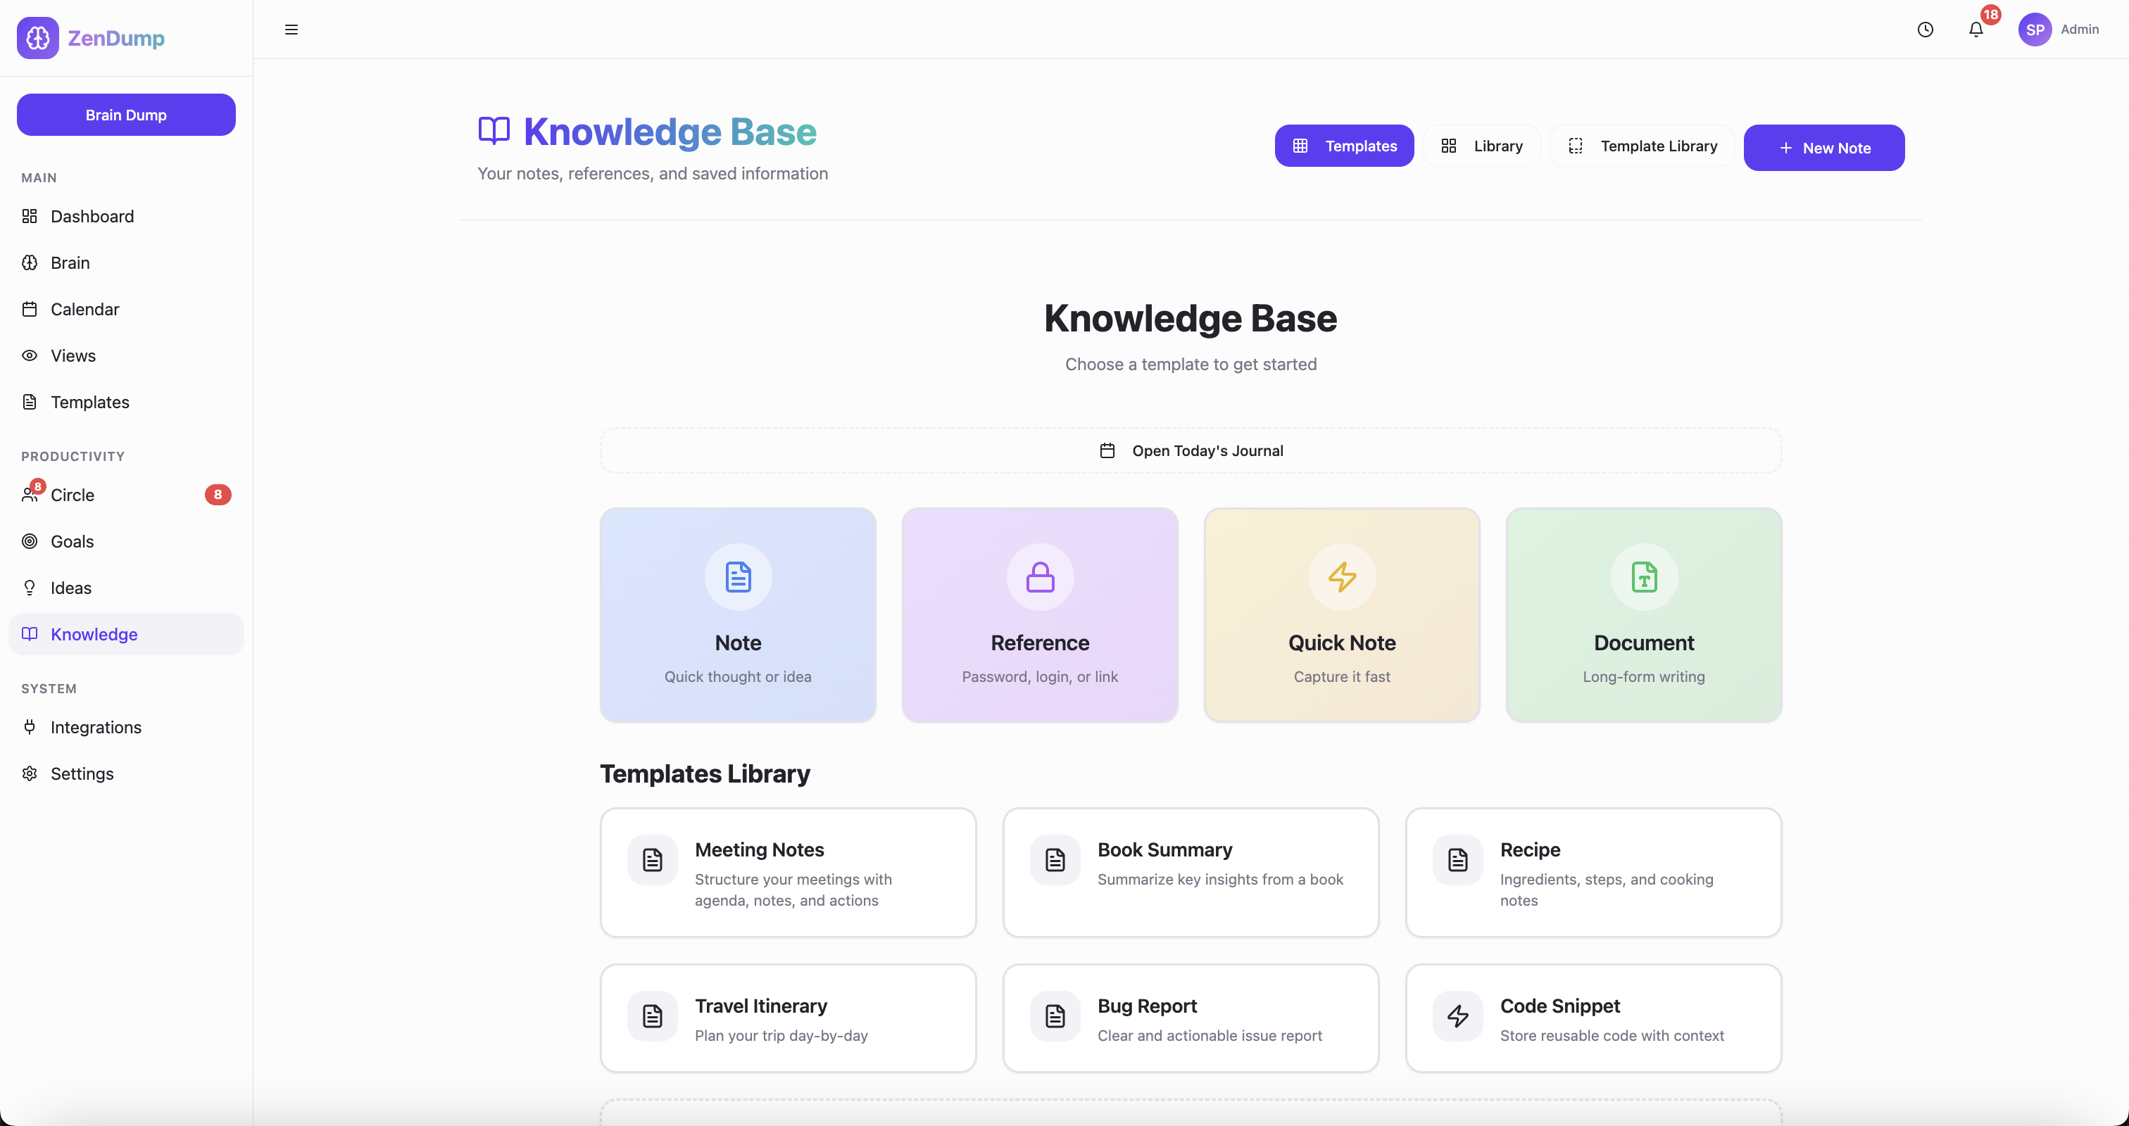Open Integrations under System
2129x1126 pixels.
pyautogui.click(x=96, y=727)
